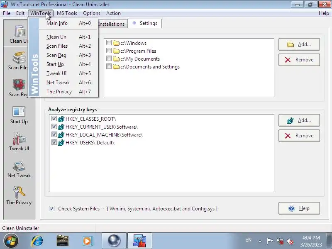The height and width of the screenshot is (249, 332).
Task: Click Add button for folders
Action: (299, 44)
